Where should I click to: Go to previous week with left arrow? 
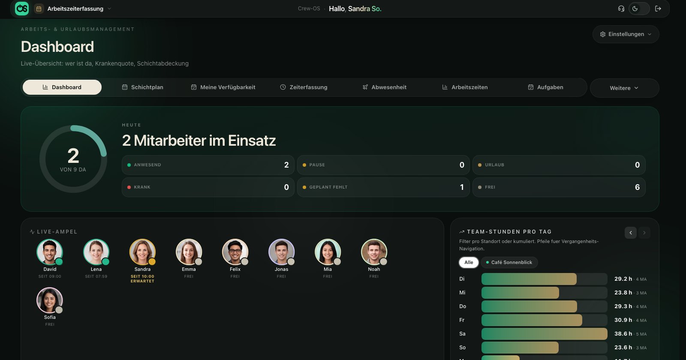tap(631, 233)
